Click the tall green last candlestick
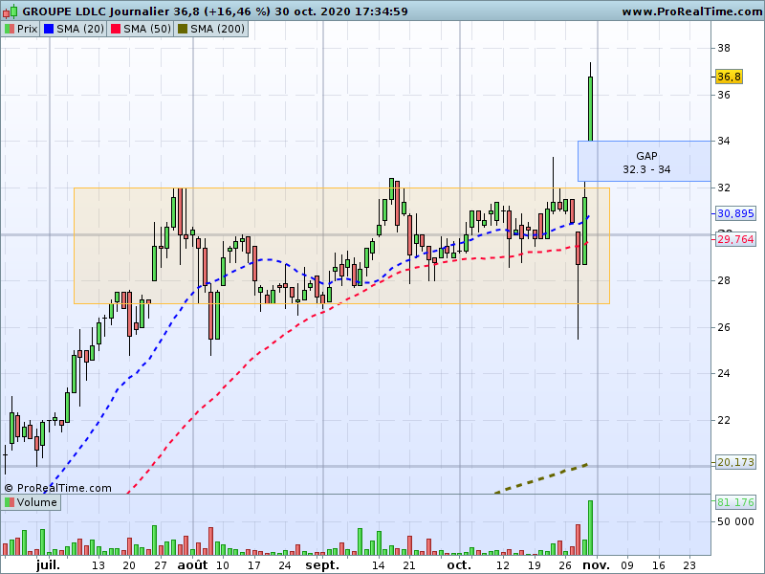The height and width of the screenshot is (574, 765). click(590, 109)
